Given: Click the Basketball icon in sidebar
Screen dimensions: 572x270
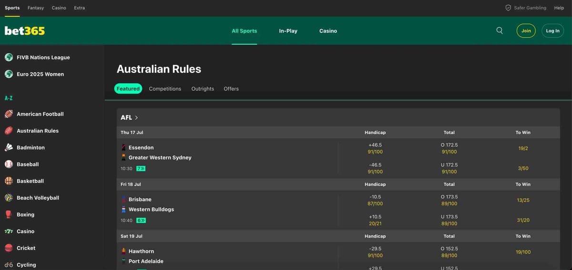Looking at the screenshot, I should click(9, 181).
